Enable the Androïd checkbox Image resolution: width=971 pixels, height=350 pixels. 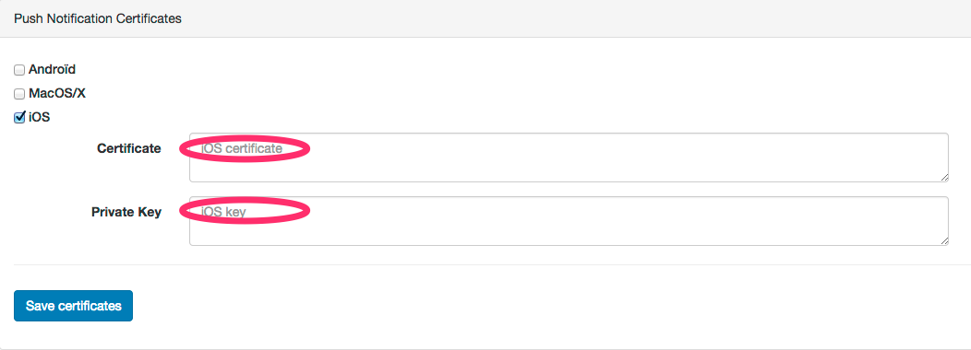pos(19,71)
